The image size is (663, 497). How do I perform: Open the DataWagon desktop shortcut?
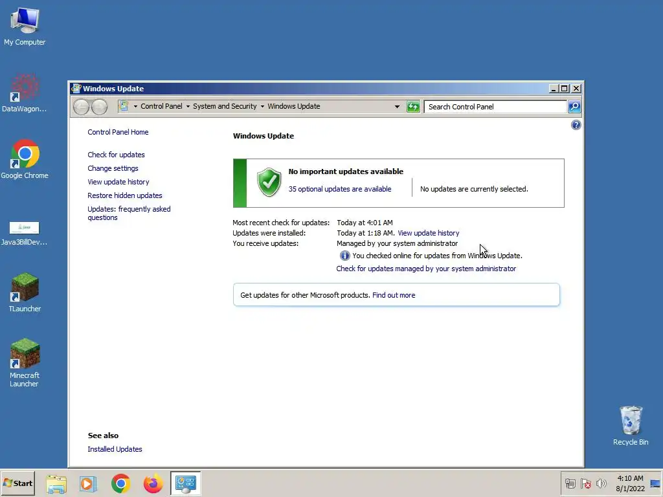click(24, 93)
